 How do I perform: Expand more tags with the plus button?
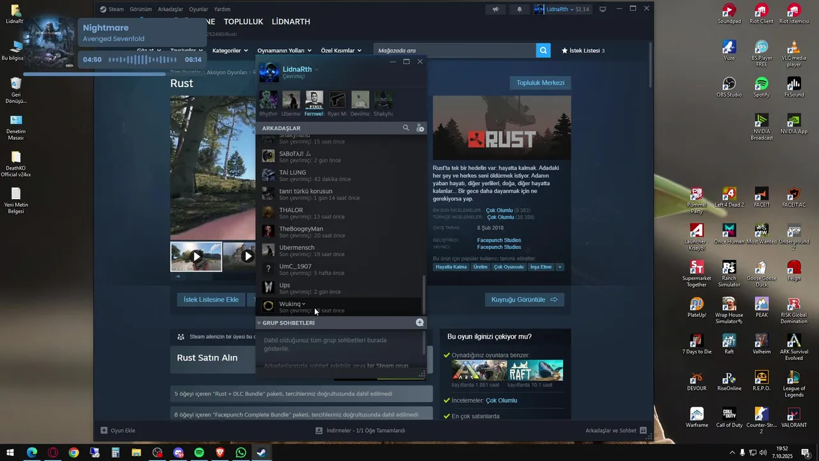pos(560,267)
